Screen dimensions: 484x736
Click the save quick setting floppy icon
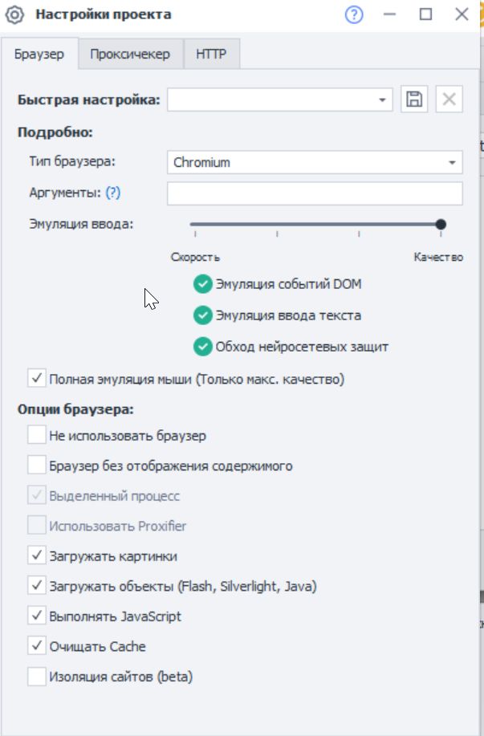tap(414, 100)
